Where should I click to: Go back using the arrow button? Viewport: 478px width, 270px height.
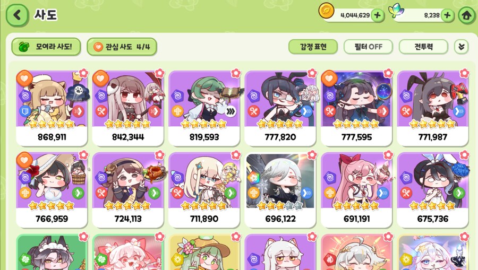click(x=17, y=15)
